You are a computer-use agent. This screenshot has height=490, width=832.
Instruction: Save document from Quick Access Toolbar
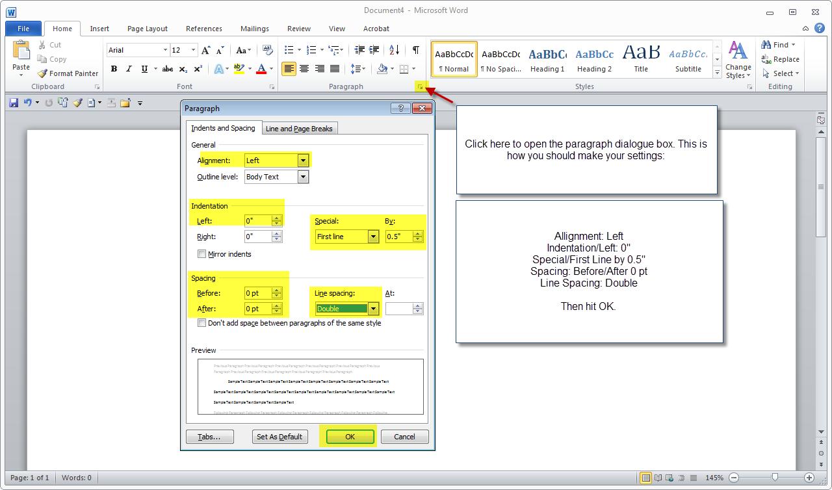pos(14,103)
